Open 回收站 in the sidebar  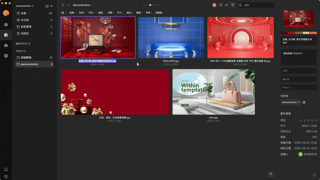25,34
